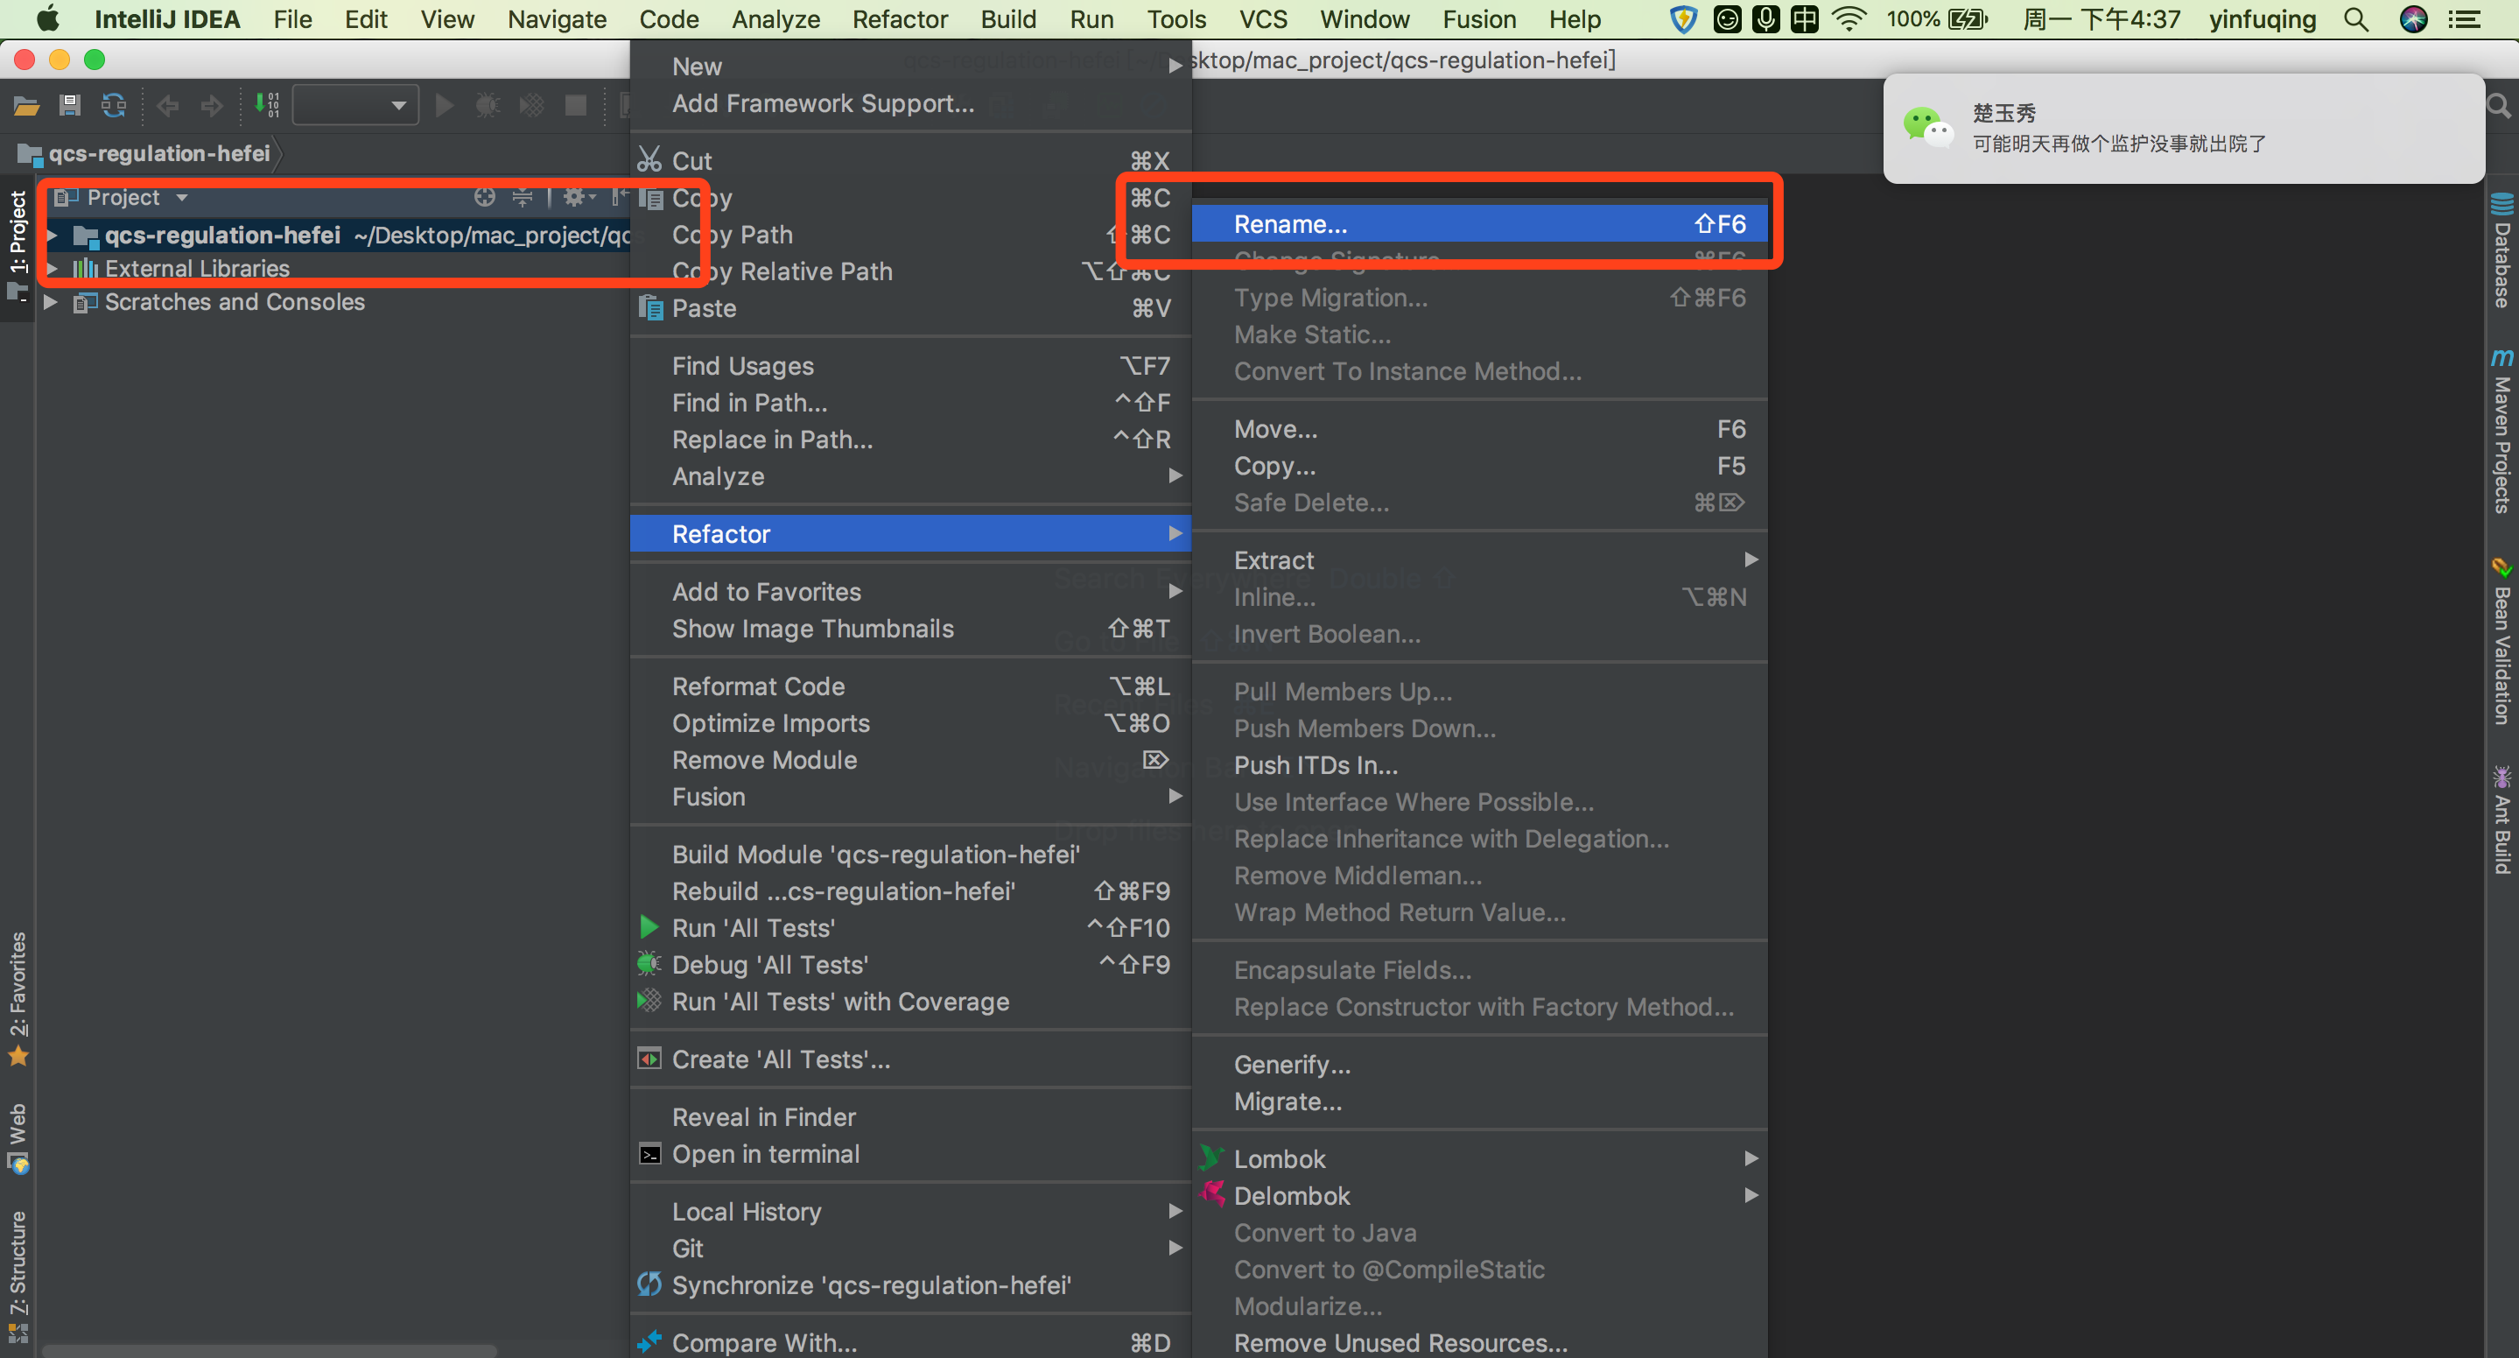Select Optimize Imports
Image resolution: width=2519 pixels, height=1358 pixels.
click(x=910, y=724)
